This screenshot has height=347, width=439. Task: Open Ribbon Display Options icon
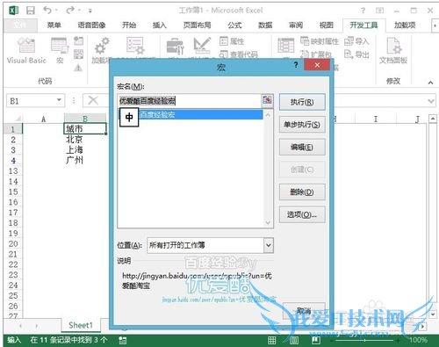pos(379,11)
